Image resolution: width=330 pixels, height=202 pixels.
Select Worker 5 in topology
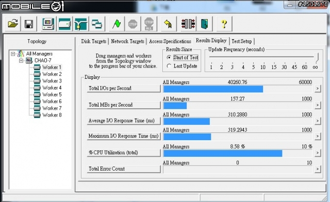[x=52, y=94]
